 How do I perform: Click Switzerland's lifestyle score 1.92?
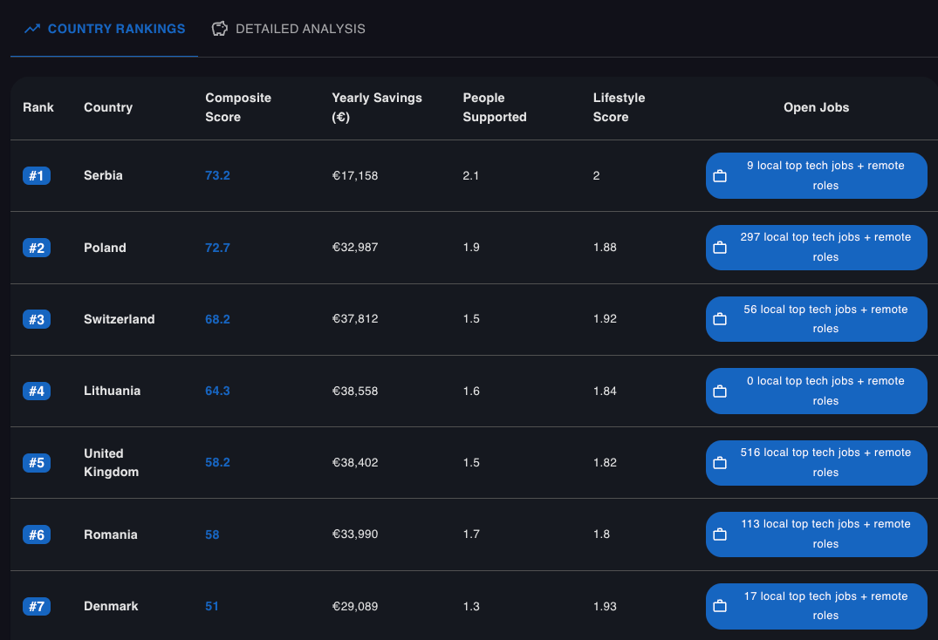[x=605, y=319]
